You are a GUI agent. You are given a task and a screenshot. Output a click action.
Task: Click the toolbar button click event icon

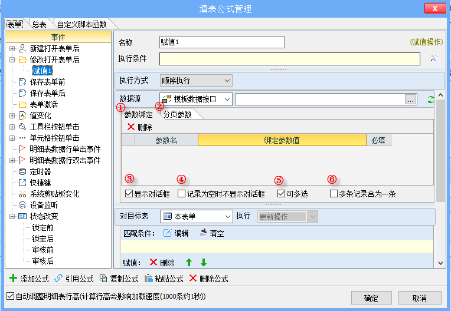(x=22, y=127)
